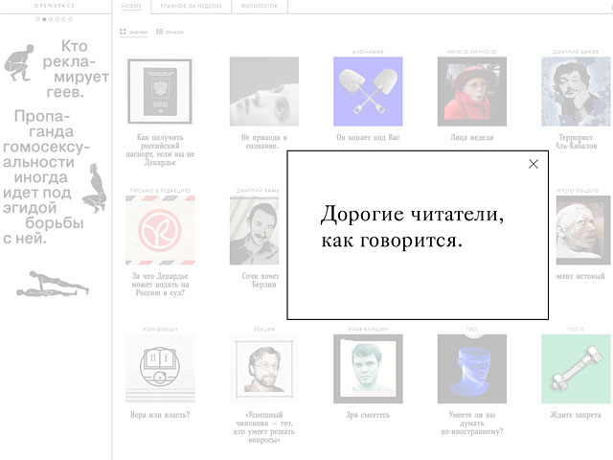613x460 pixels.
Task: Select the first slider pagination dot
Action: tap(38, 18)
